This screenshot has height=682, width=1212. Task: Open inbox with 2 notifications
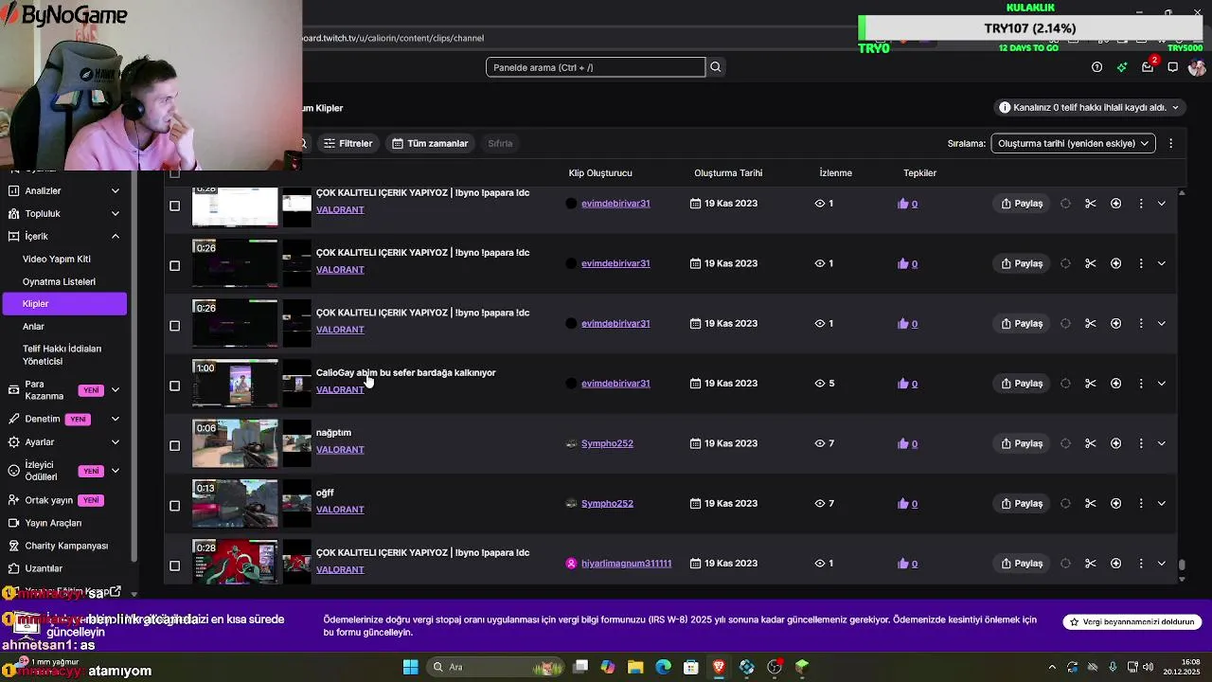tap(1148, 66)
